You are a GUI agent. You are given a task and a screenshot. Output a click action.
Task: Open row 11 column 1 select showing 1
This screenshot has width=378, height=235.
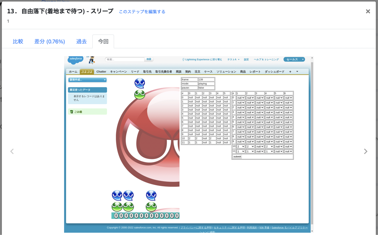coord(241,152)
